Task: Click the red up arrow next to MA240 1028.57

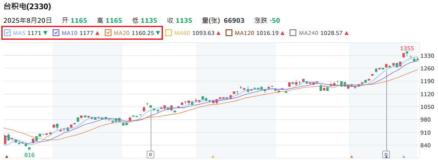Action: pyautogui.click(x=346, y=33)
